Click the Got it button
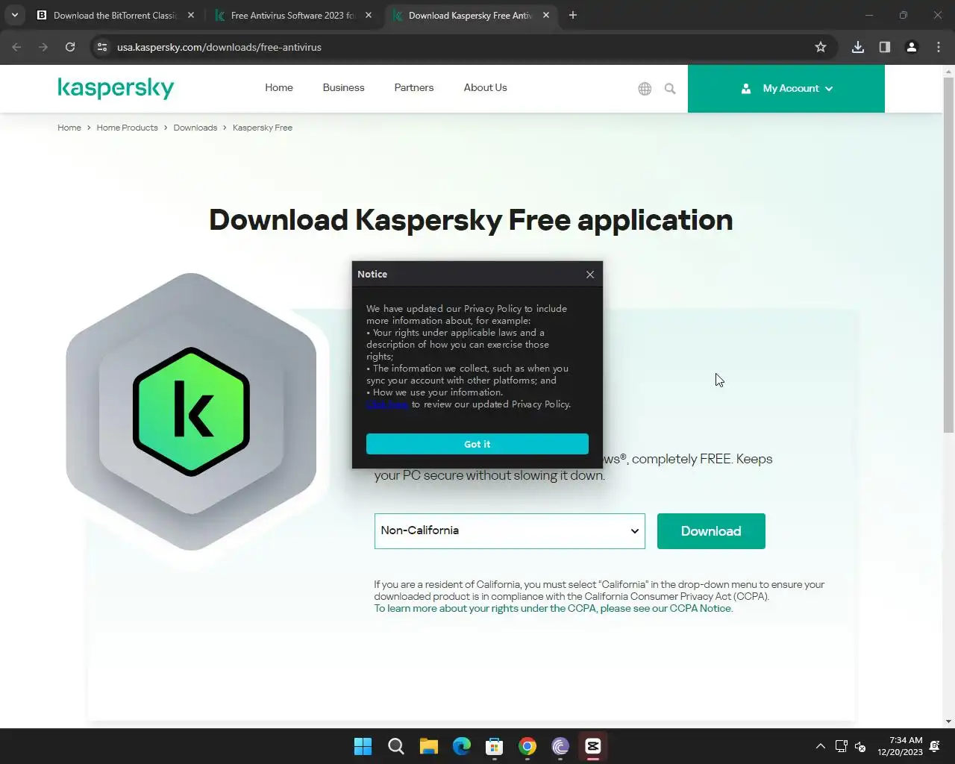Viewport: 955px width, 764px height. tap(477, 444)
